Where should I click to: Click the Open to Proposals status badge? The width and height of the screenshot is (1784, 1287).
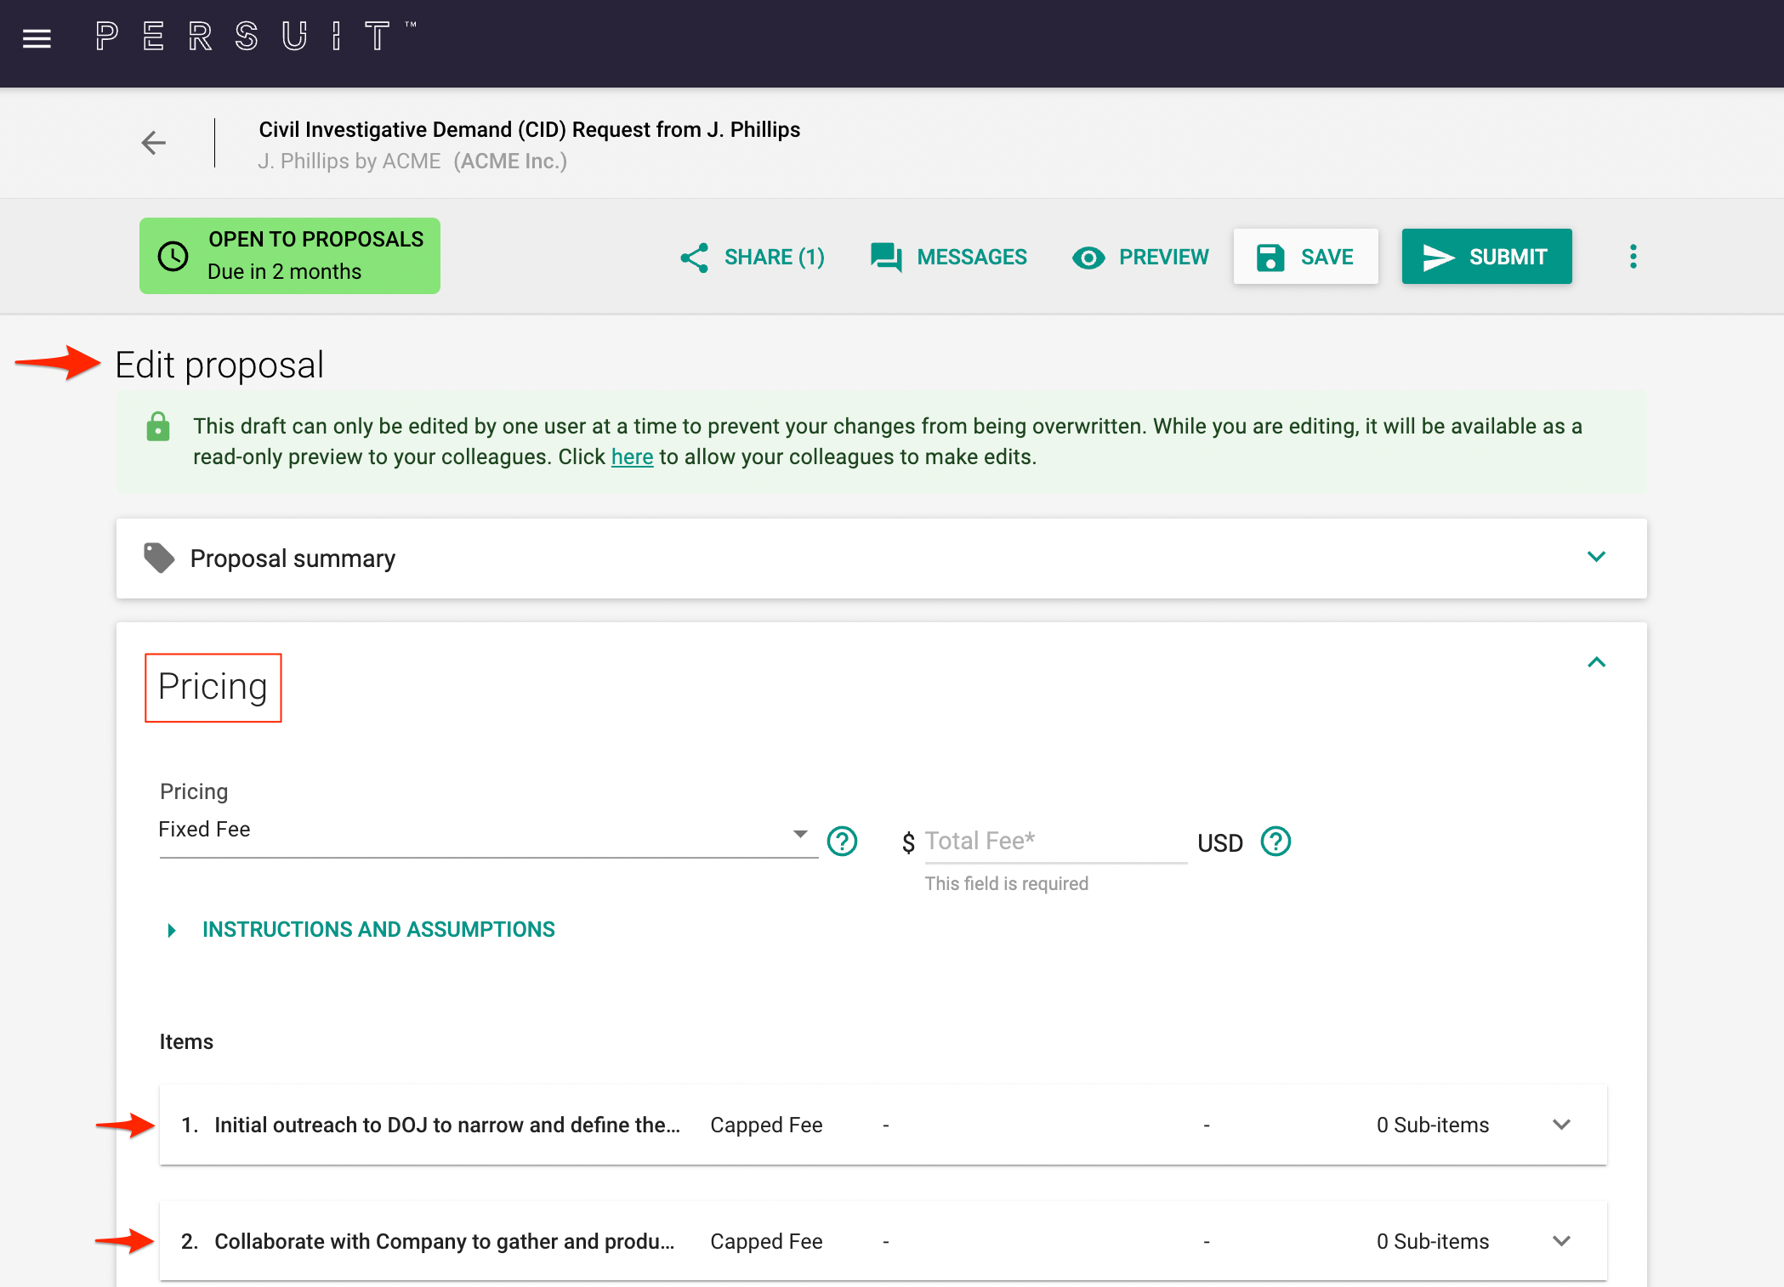tap(289, 255)
